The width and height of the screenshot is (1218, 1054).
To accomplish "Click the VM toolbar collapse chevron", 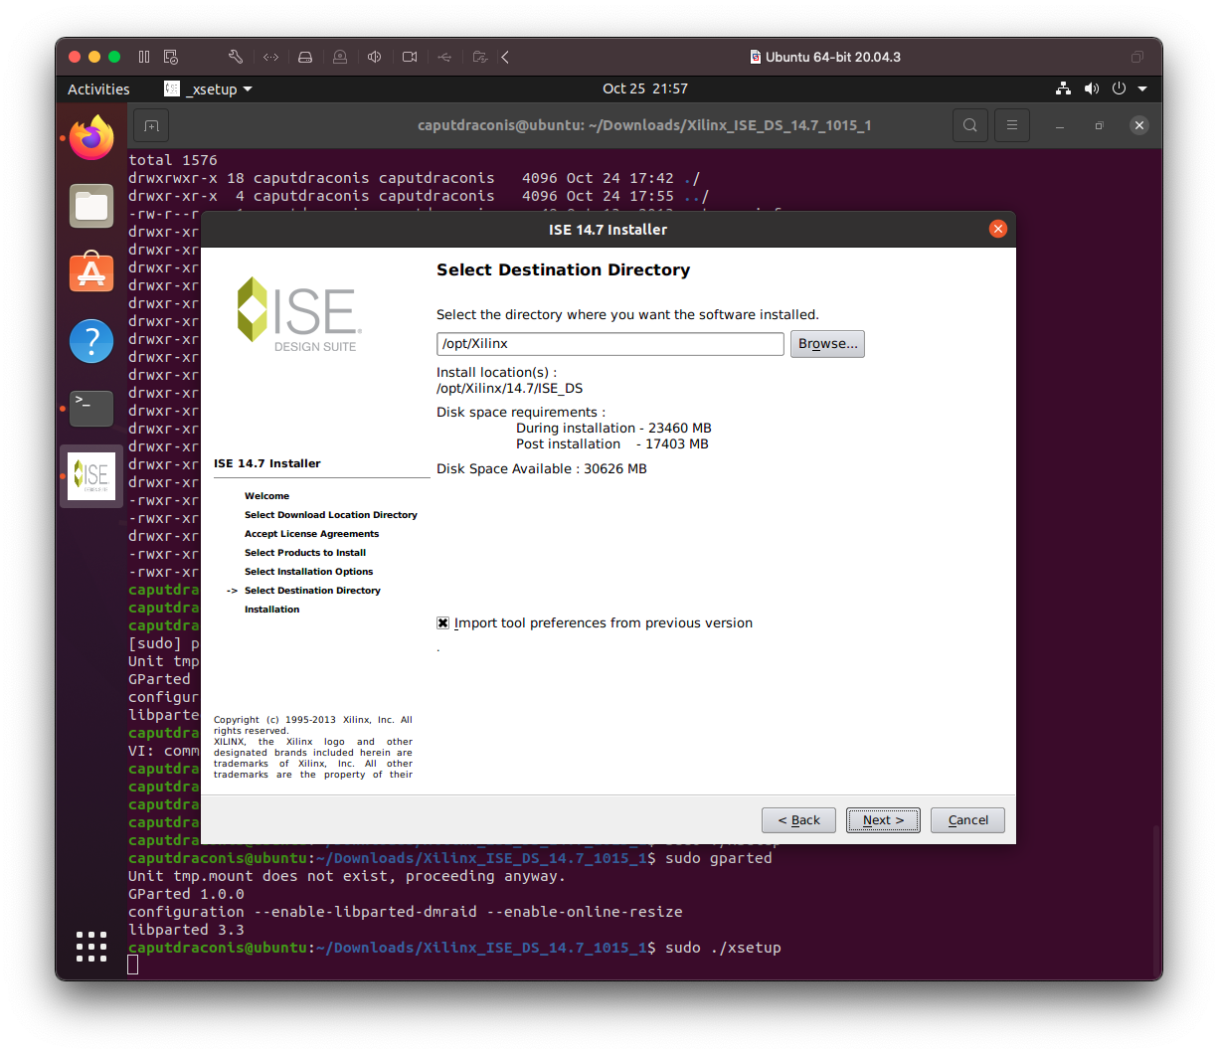I will click(x=505, y=57).
